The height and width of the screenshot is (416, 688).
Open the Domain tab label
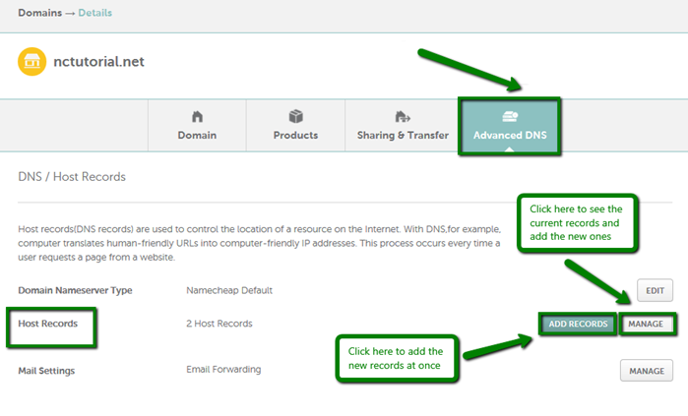[x=197, y=135]
